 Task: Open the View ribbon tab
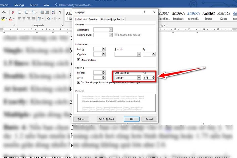46,5
